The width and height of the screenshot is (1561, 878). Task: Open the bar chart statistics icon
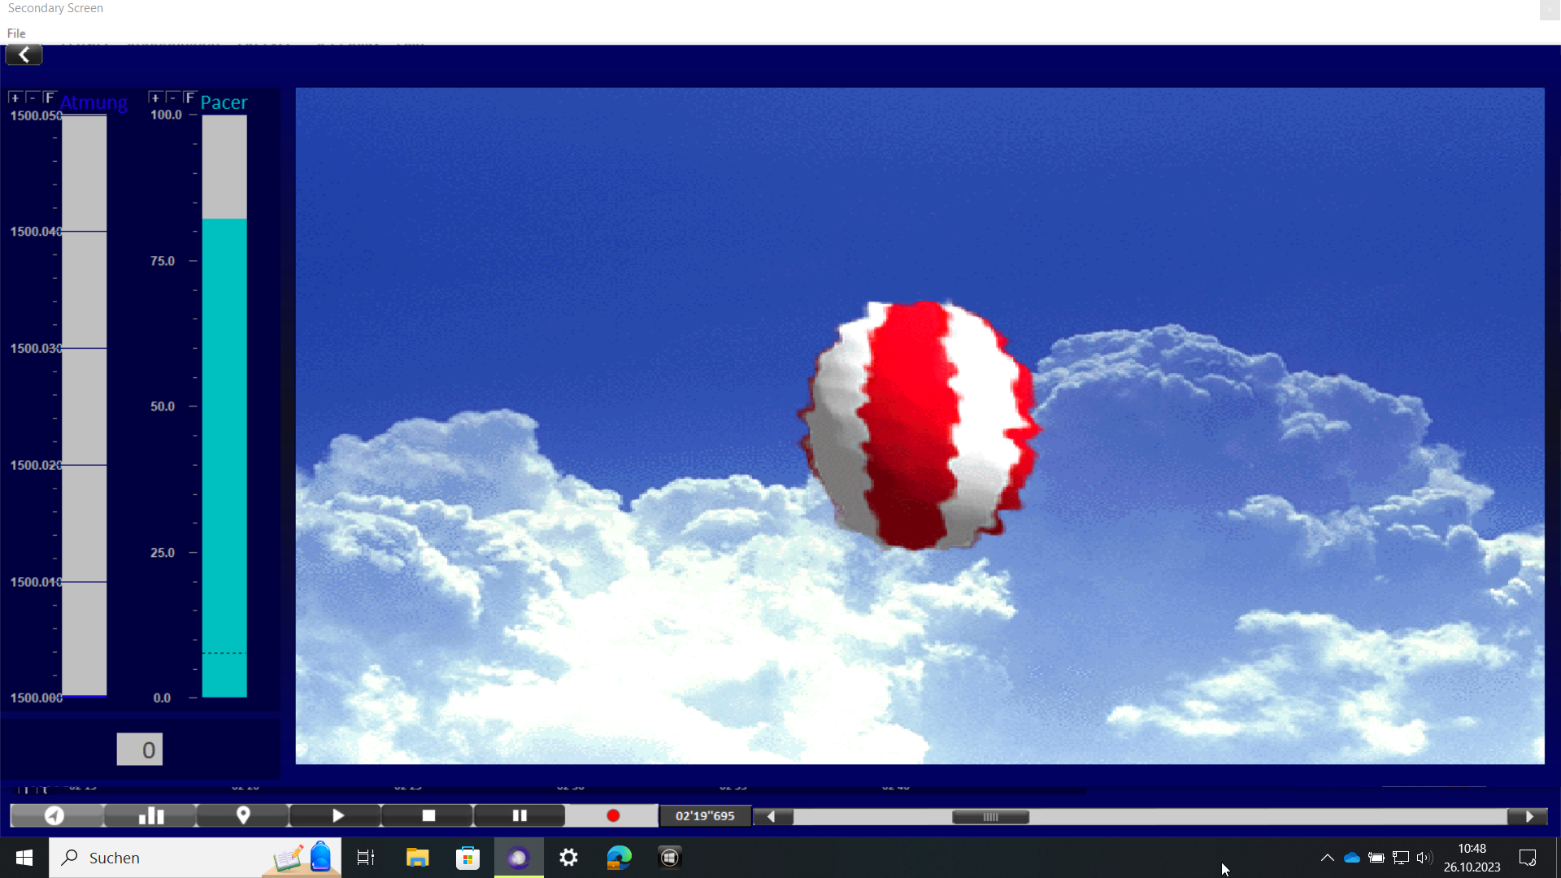coord(151,815)
